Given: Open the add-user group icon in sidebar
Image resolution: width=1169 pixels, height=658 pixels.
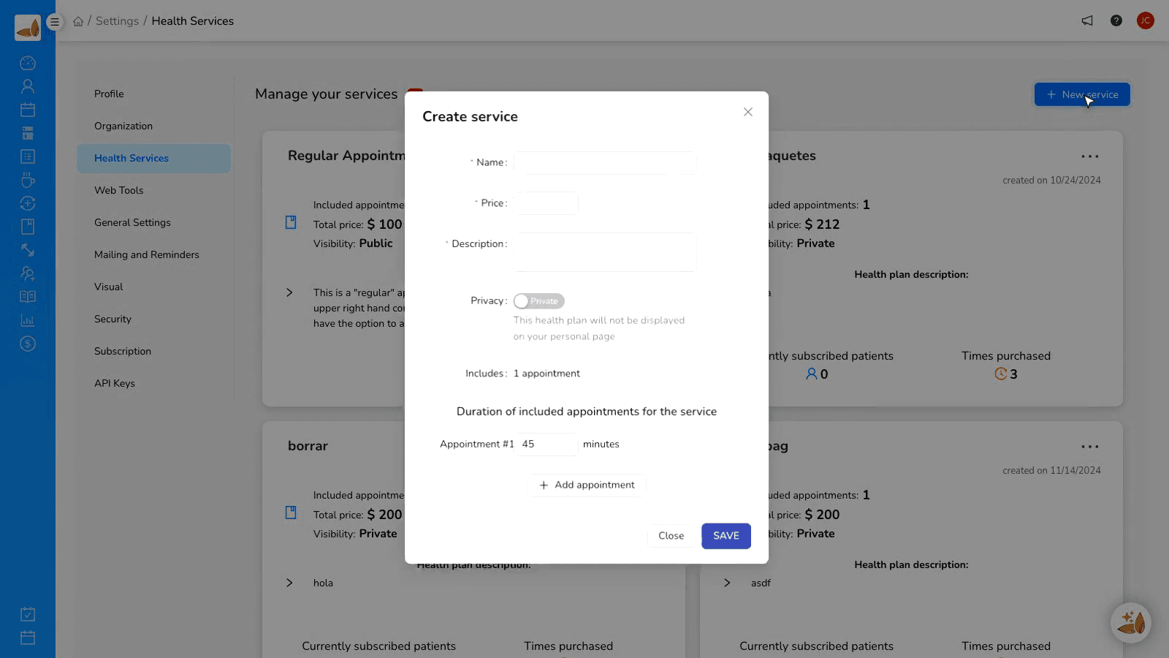Looking at the screenshot, I should click(x=28, y=273).
